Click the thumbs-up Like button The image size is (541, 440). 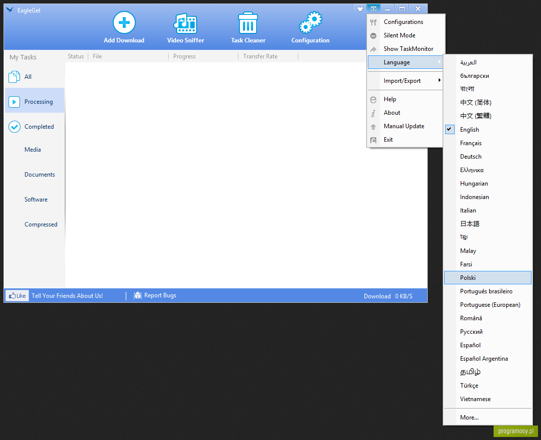(17, 295)
